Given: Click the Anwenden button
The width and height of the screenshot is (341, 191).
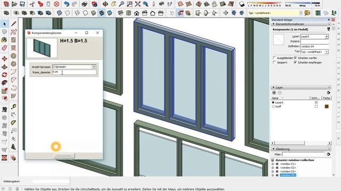Looking at the screenshot, I should click(x=64, y=155).
